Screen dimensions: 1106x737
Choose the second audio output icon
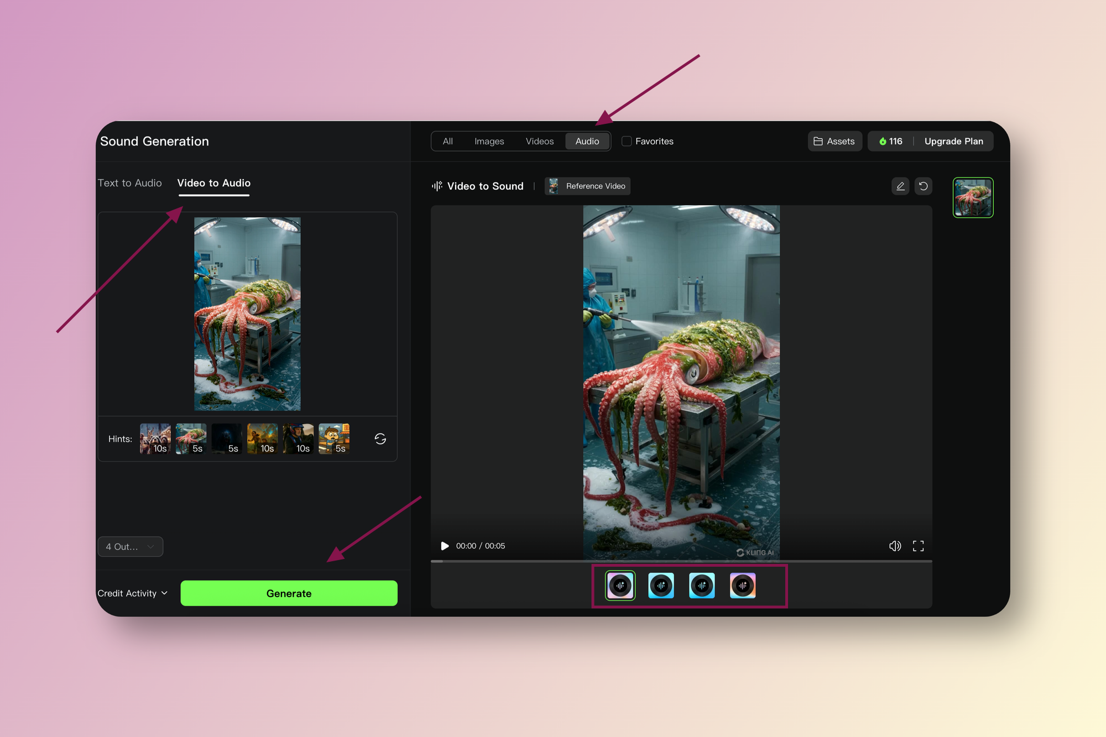click(661, 586)
